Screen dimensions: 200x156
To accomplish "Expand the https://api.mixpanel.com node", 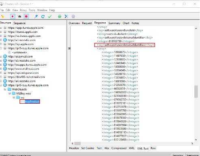I will click(1, 73).
